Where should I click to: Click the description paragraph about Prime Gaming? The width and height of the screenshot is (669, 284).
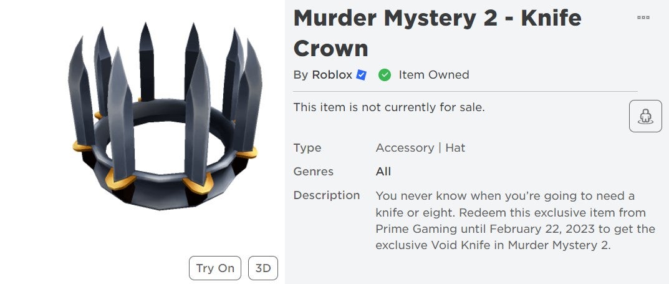tap(515, 220)
